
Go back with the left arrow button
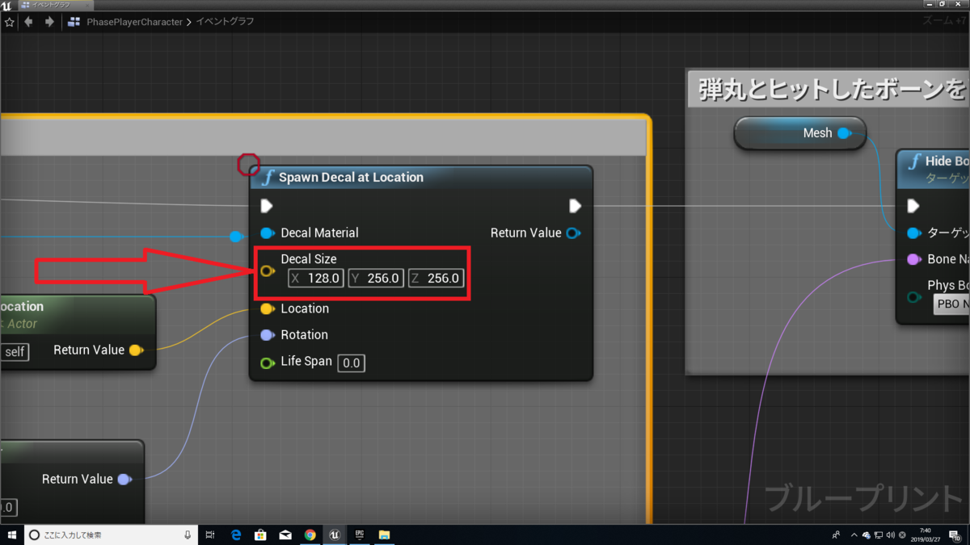(x=30, y=22)
